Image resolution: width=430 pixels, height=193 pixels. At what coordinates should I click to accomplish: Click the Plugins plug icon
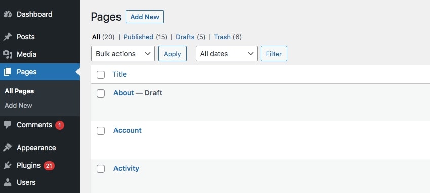(x=8, y=165)
